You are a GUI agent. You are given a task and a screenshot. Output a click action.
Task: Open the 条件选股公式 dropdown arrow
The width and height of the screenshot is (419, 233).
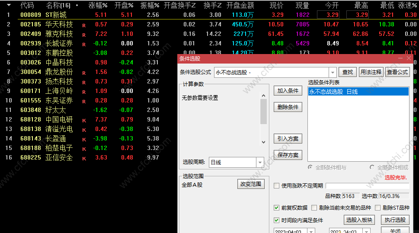coord(333,72)
